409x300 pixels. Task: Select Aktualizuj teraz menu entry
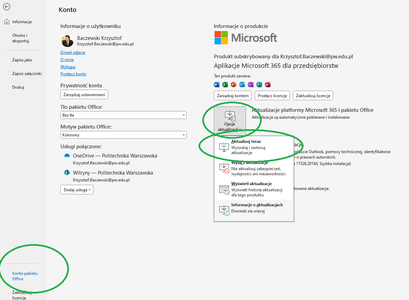pyautogui.click(x=254, y=147)
